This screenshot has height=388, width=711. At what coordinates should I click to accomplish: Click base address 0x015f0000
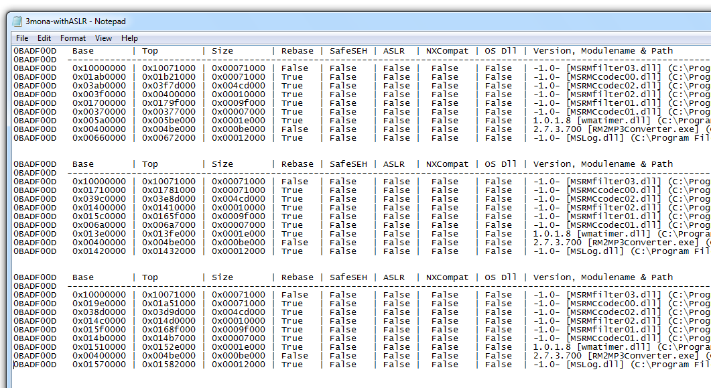[x=99, y=330]
